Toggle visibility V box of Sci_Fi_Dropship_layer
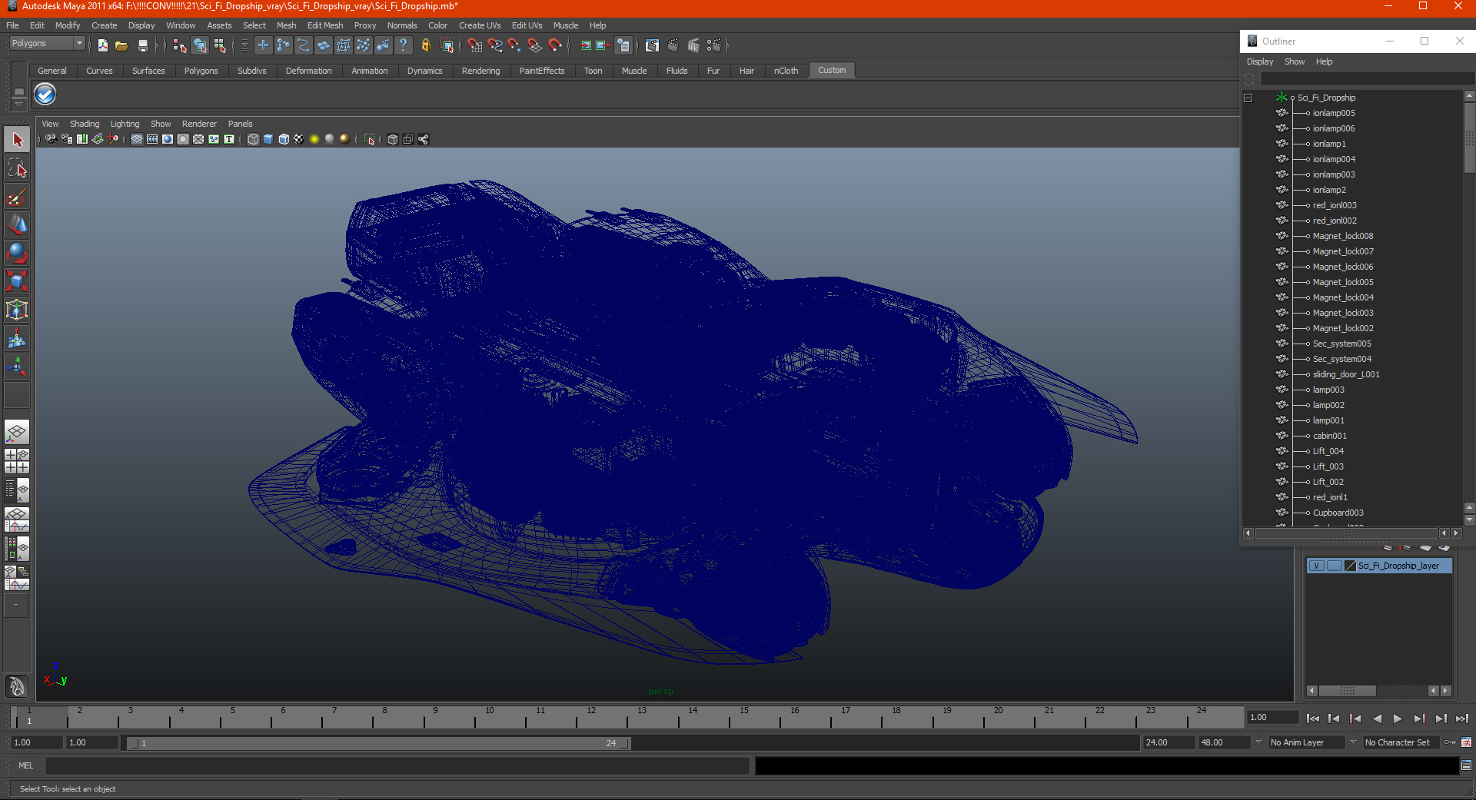This screenshot has width=1476, height=800. coord(1316,566)
